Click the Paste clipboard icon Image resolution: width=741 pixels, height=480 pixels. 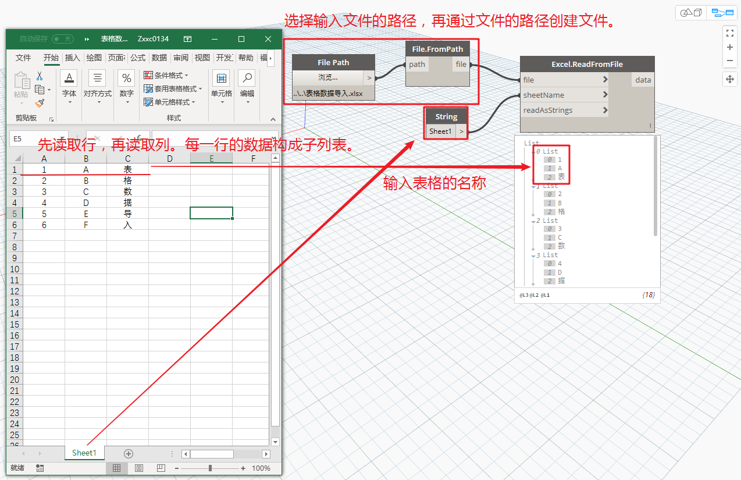pos(21,81)
